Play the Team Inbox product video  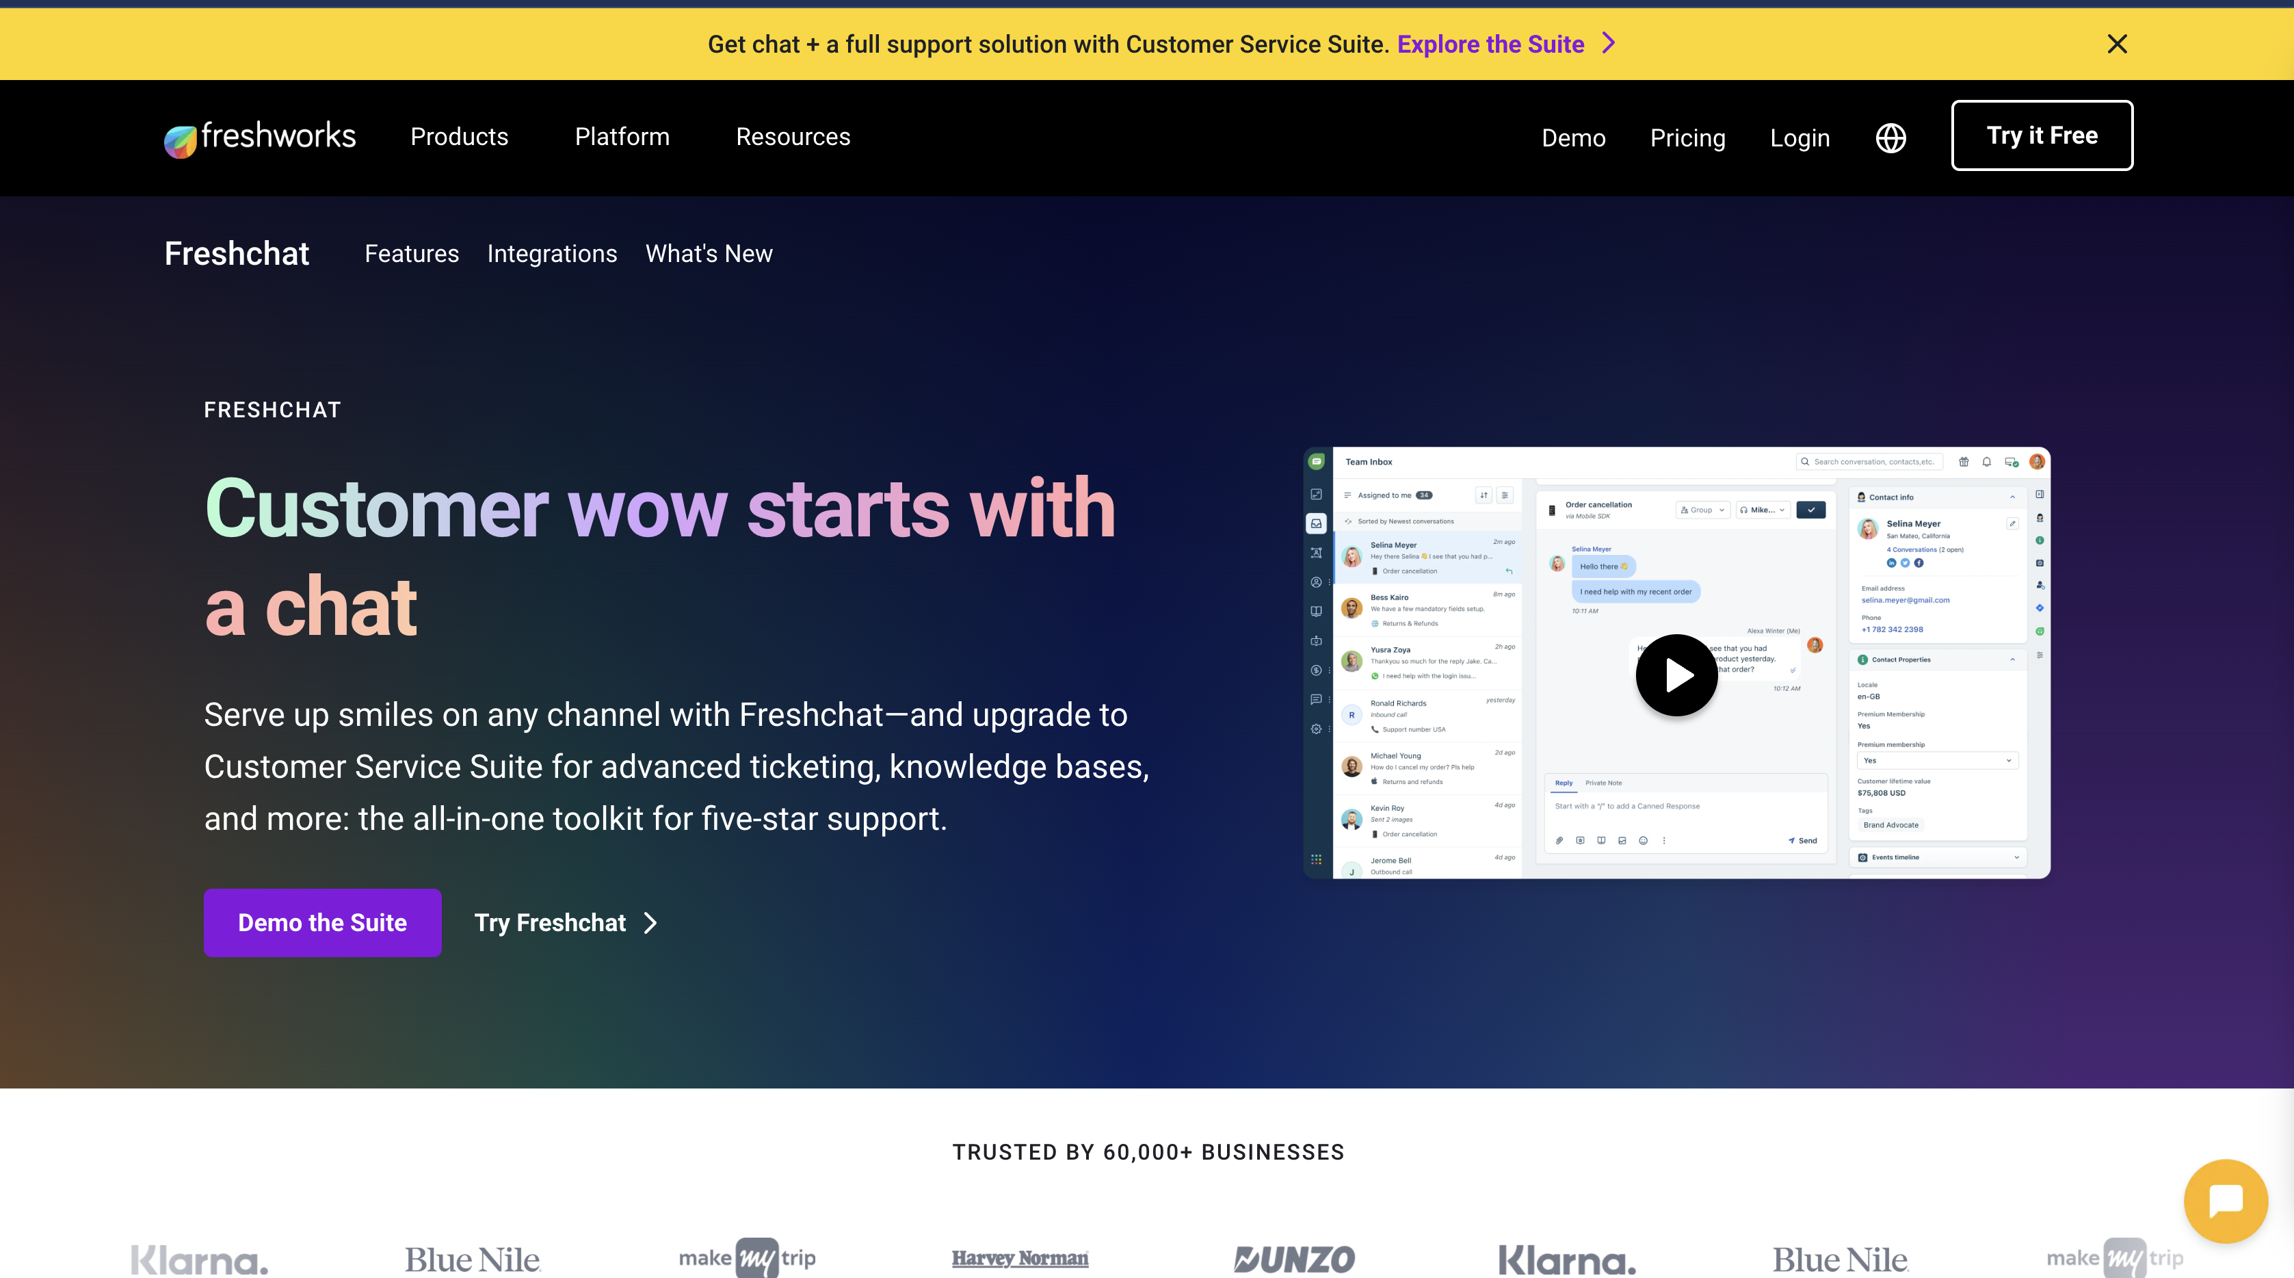click(1677, 675)
